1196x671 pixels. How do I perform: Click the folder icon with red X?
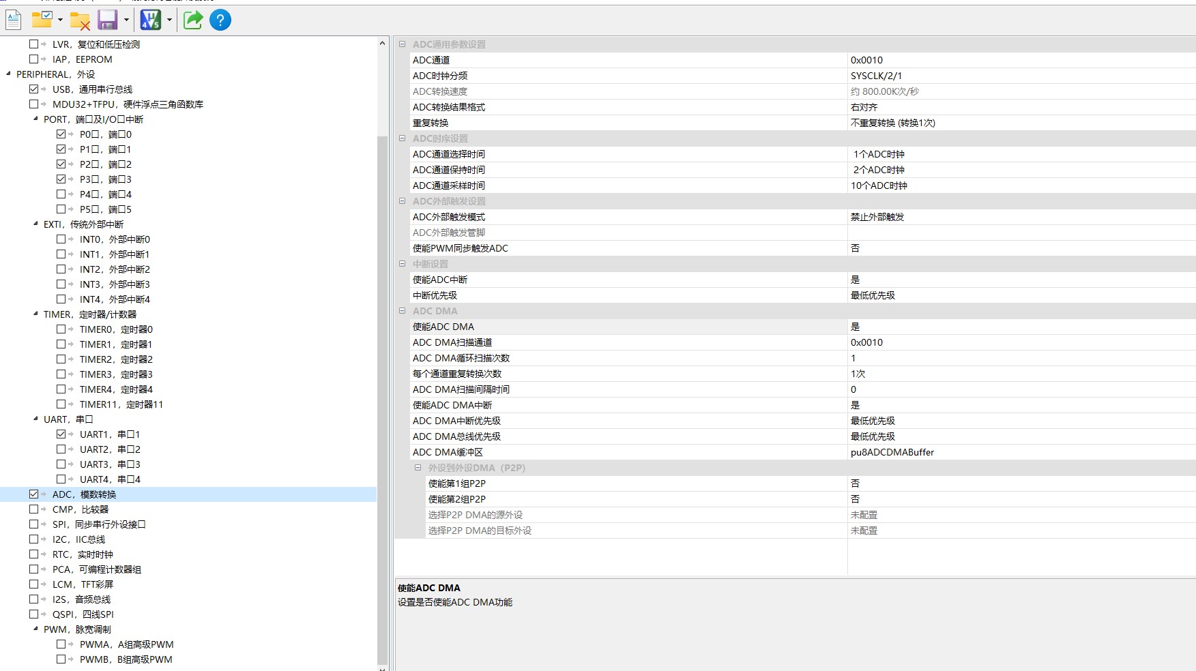coord(80,21)
